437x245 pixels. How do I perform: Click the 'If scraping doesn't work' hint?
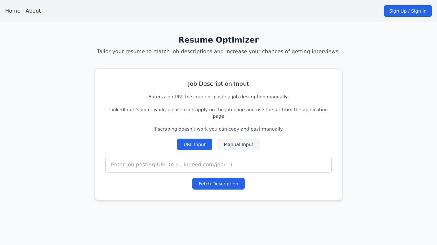(x=218, y=129)
